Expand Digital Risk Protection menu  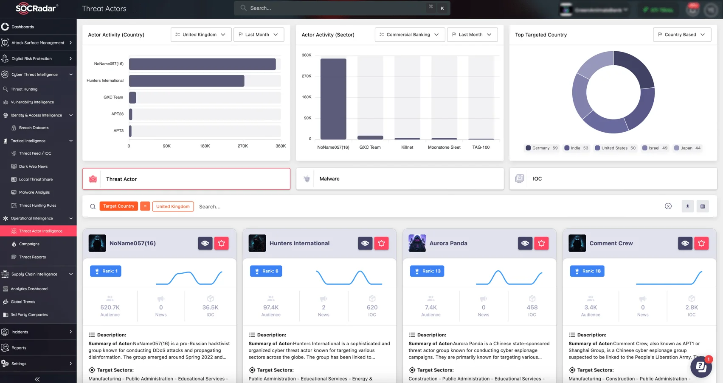(38, 58)
